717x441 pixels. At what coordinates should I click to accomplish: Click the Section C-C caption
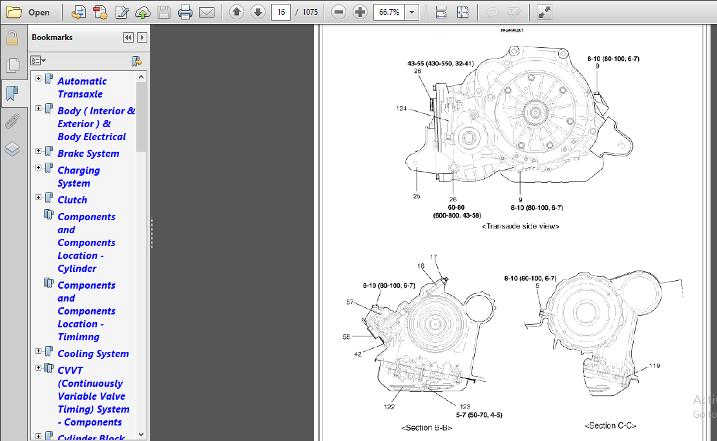click(x=610, y=426)
